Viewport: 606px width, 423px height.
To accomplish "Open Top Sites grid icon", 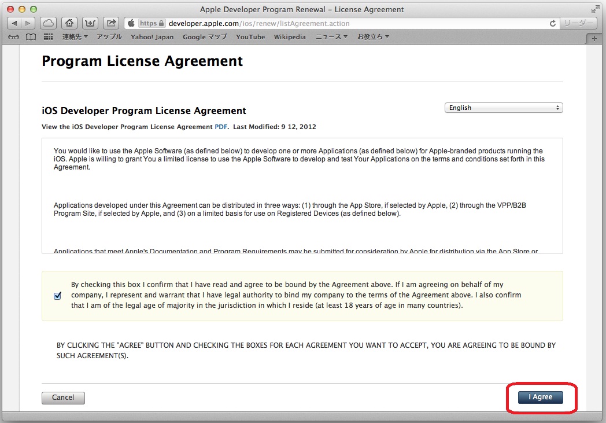I will click(48, 37).
